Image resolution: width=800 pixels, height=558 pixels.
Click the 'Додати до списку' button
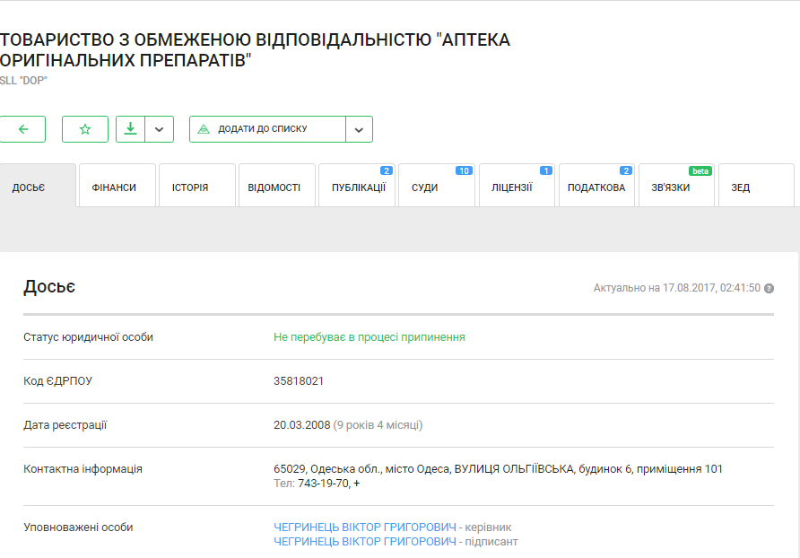point(267,129)
